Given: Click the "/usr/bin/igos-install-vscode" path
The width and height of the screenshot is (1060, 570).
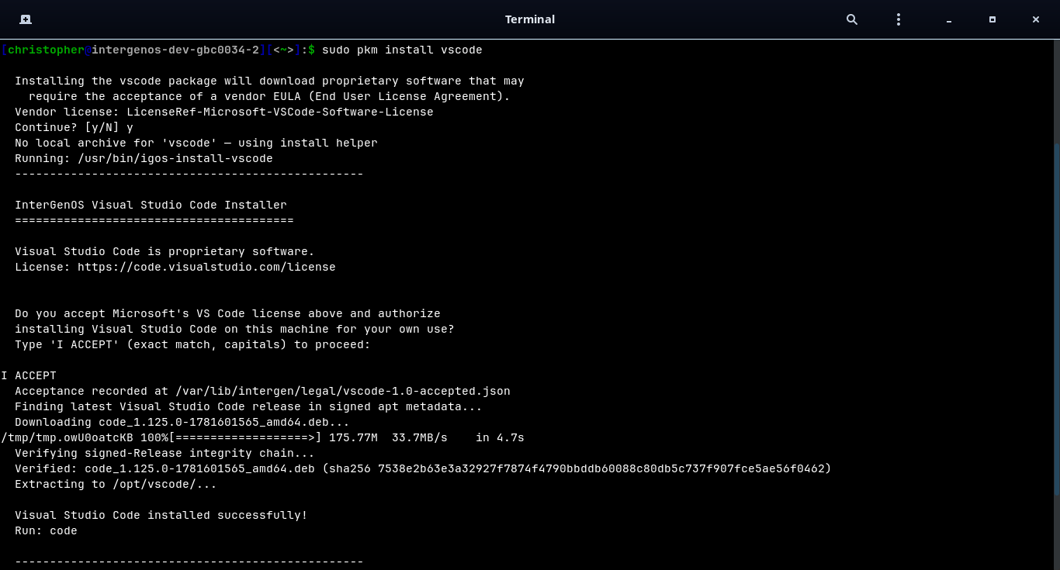Looking at the screenshot, I should pos(175,158).
